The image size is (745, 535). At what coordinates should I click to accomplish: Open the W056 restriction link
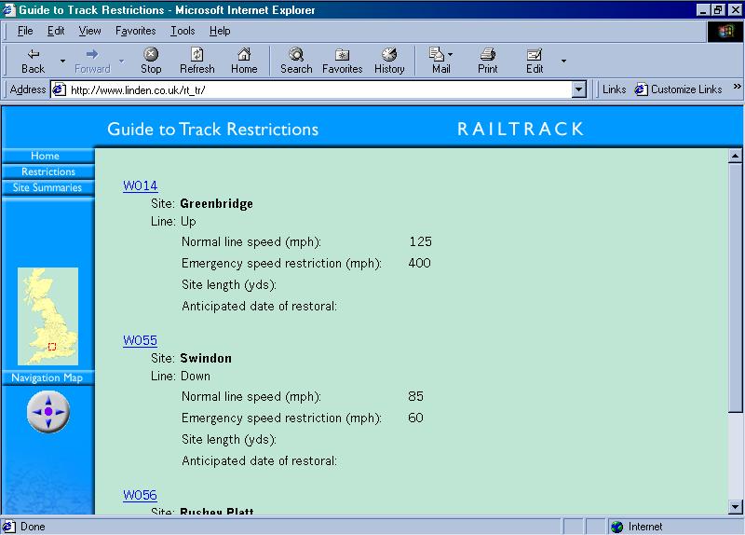point(140,495)
